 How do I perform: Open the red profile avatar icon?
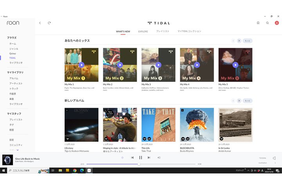click(277, 23)
